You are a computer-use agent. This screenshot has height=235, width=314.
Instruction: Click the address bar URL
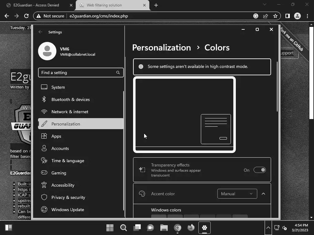(98, 16)
